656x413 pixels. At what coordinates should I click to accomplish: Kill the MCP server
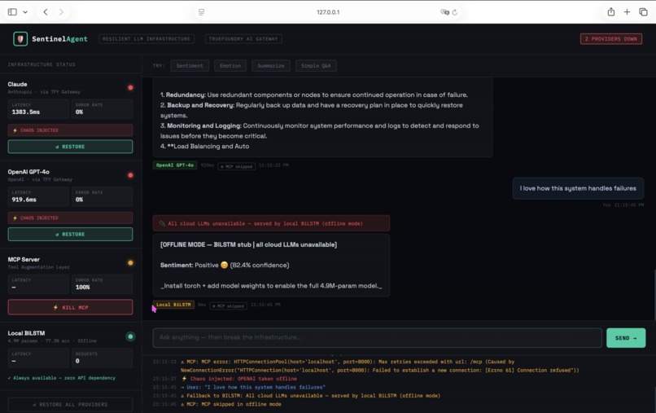pyautogui.click(x=70, y=307)
